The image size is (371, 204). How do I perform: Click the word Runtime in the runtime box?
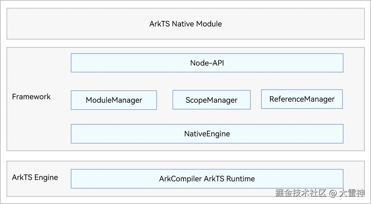241,179
